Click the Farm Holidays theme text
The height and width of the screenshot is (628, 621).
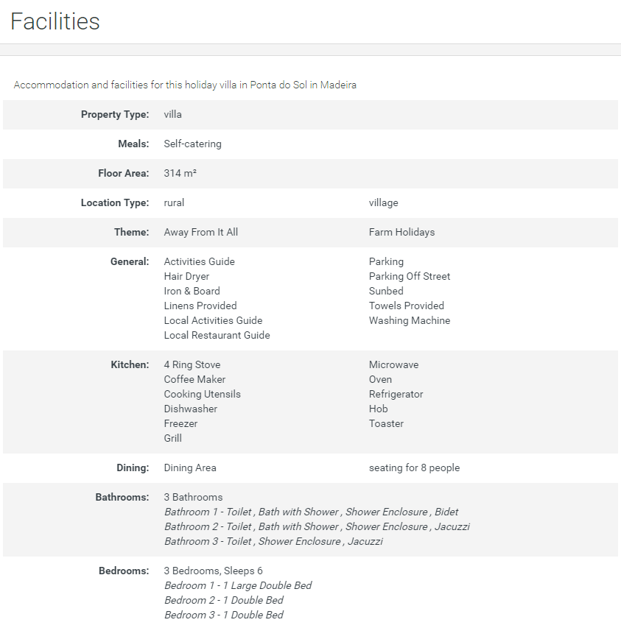pos(401,232)
